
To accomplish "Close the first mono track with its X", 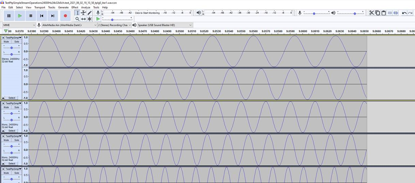I will coord(3,103).
